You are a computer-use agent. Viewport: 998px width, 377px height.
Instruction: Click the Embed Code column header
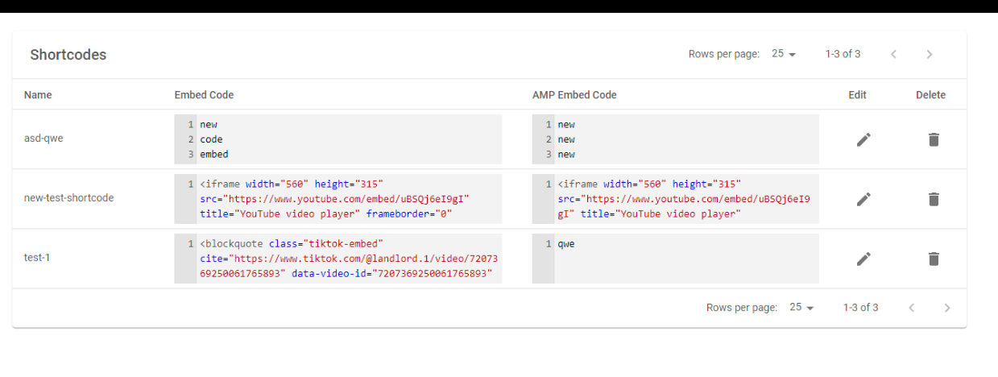pos(204,95)
